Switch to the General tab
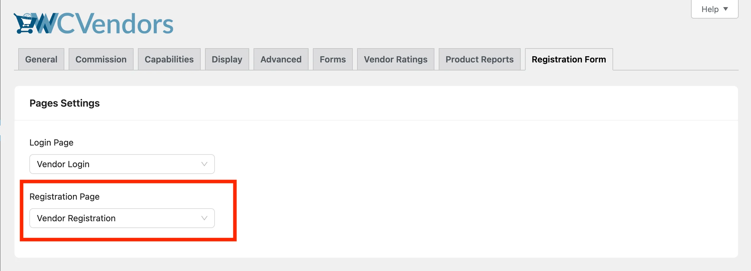 41,59
